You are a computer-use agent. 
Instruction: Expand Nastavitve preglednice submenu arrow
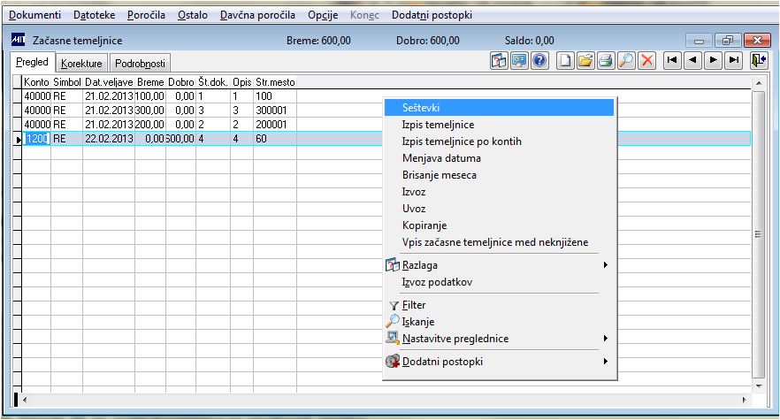606,339
